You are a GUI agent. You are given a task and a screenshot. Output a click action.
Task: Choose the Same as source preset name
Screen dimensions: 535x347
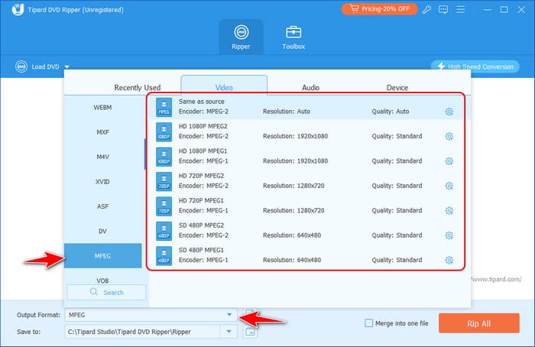pos(201,102)
